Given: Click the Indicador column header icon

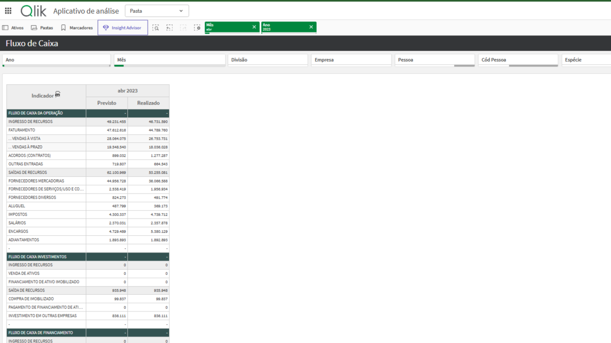Looking at the screenshot, I should (58, 95).
